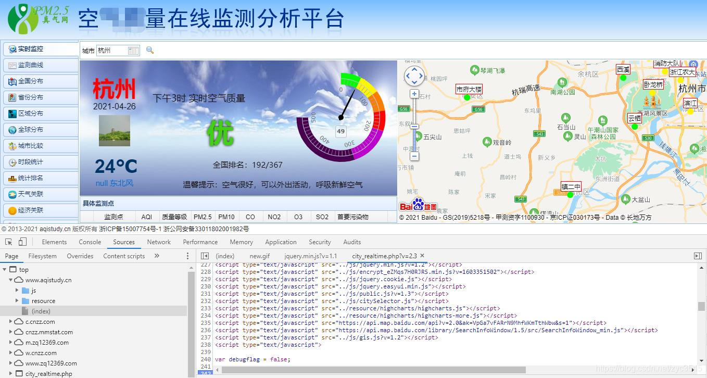Open the 城市比较 city comparison page

[41, 146]
